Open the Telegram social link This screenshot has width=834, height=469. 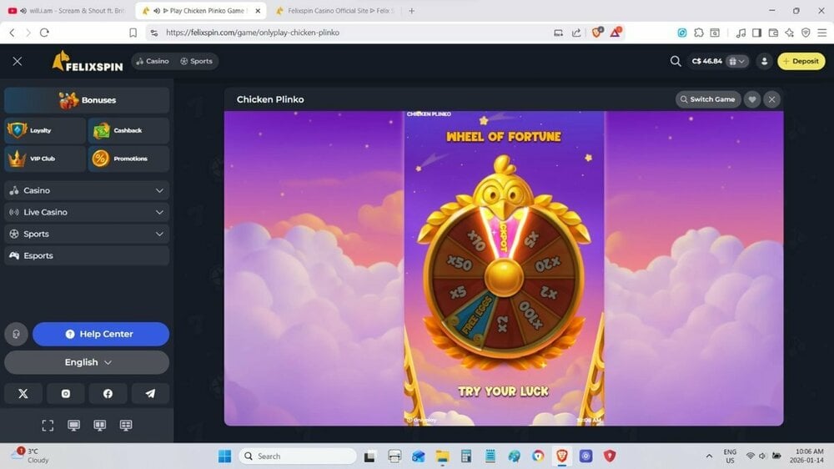(x=150, y=394)
